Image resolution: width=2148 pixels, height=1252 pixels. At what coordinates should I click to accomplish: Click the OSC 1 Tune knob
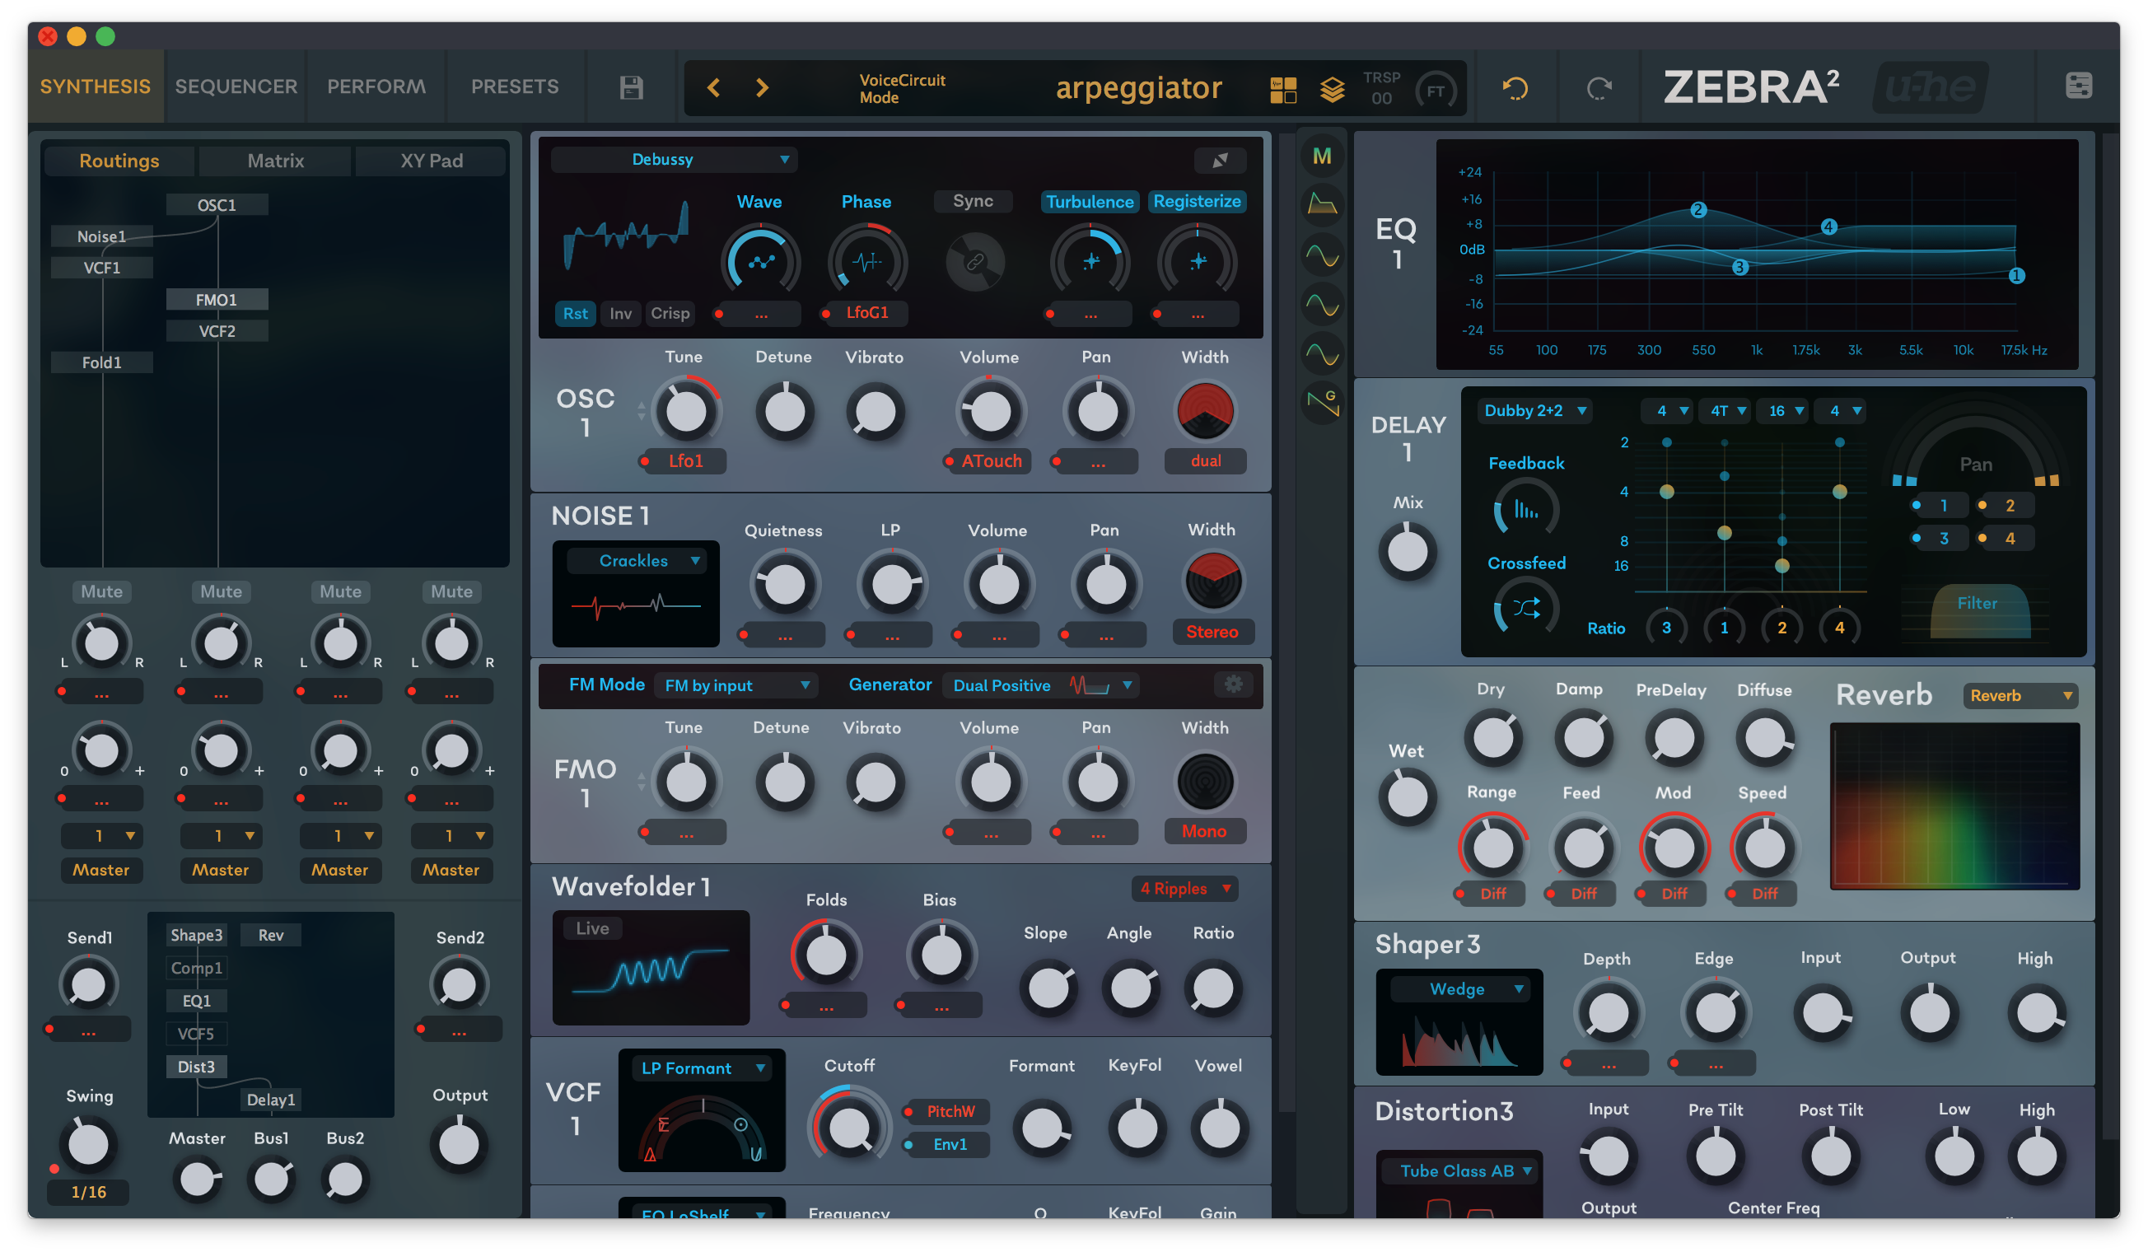685,412
